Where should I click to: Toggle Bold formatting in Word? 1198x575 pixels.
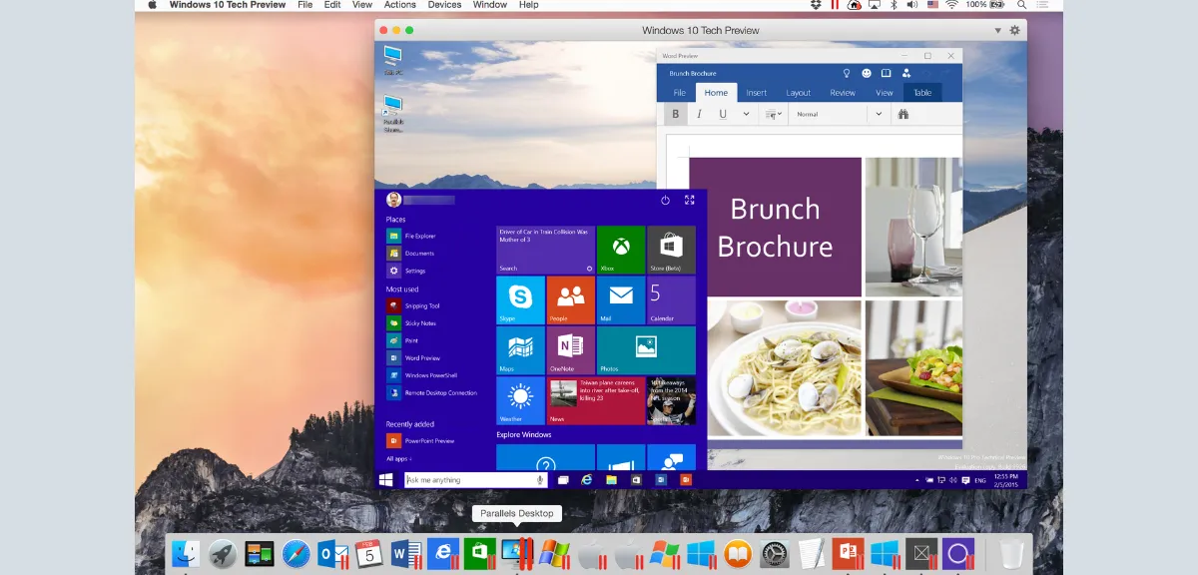point(676,115)
